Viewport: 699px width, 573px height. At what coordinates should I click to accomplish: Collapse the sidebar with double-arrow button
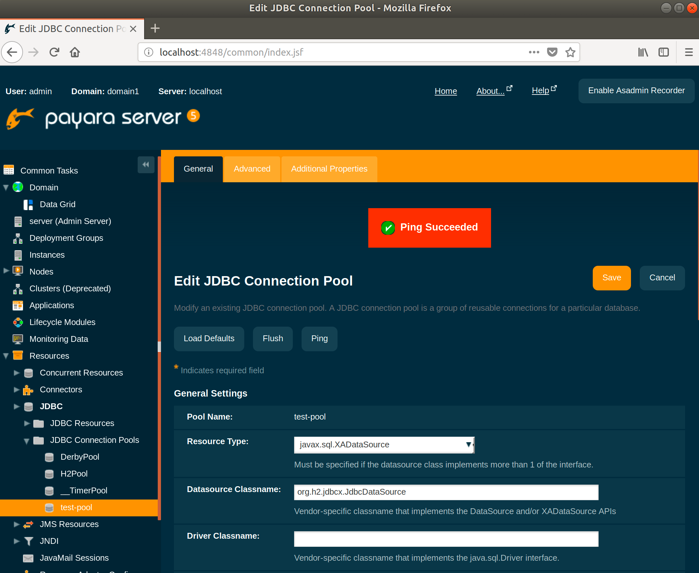tap(146, 164)
